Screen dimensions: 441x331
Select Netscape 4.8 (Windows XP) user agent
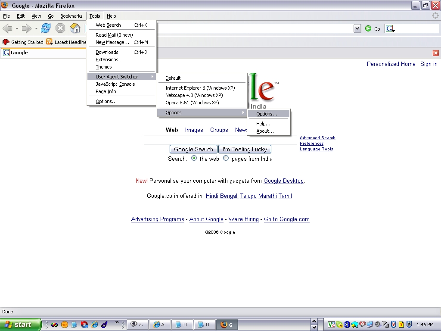point(202,95)
